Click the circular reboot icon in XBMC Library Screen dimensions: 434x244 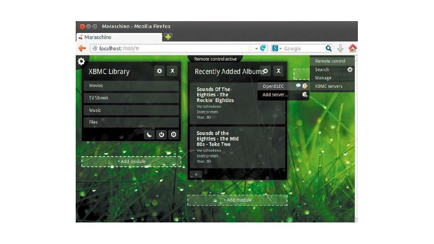tap(173, 135)
